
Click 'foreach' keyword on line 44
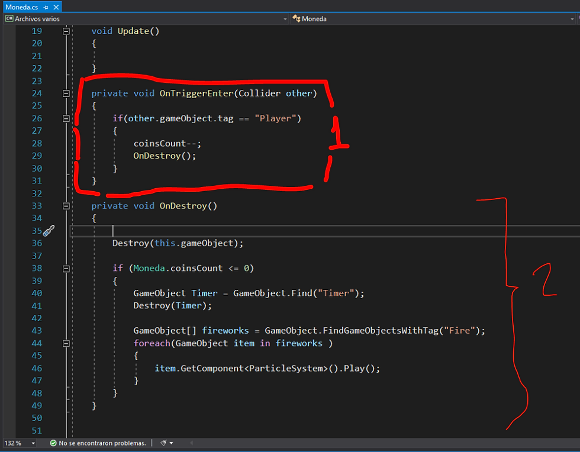152,344
